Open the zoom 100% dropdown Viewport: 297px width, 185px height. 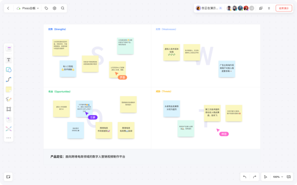coord(278,177)
